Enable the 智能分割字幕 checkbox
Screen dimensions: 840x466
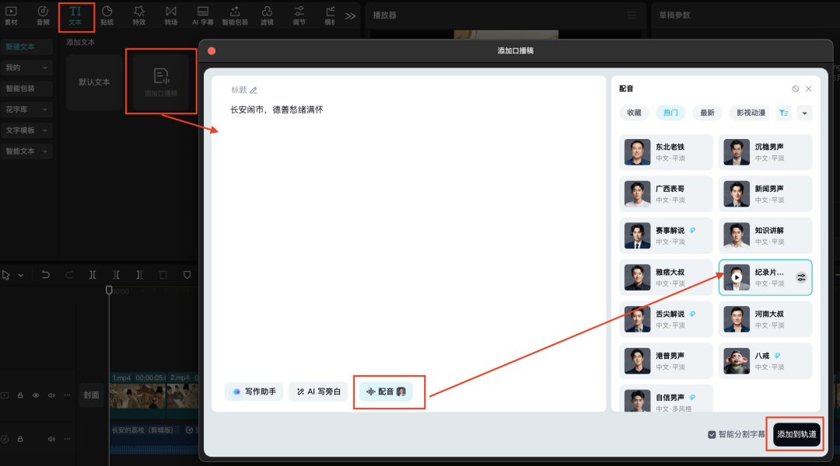(711, 435)
